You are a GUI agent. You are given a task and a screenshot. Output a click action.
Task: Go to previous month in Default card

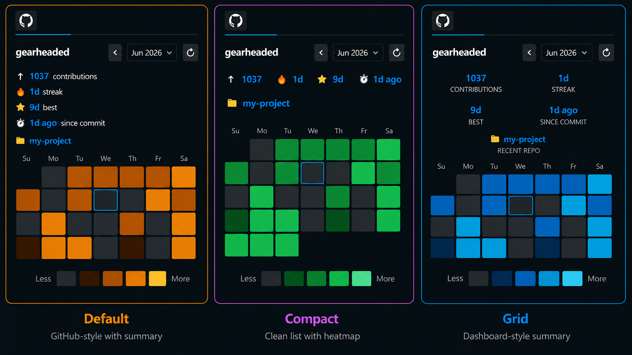115,52
